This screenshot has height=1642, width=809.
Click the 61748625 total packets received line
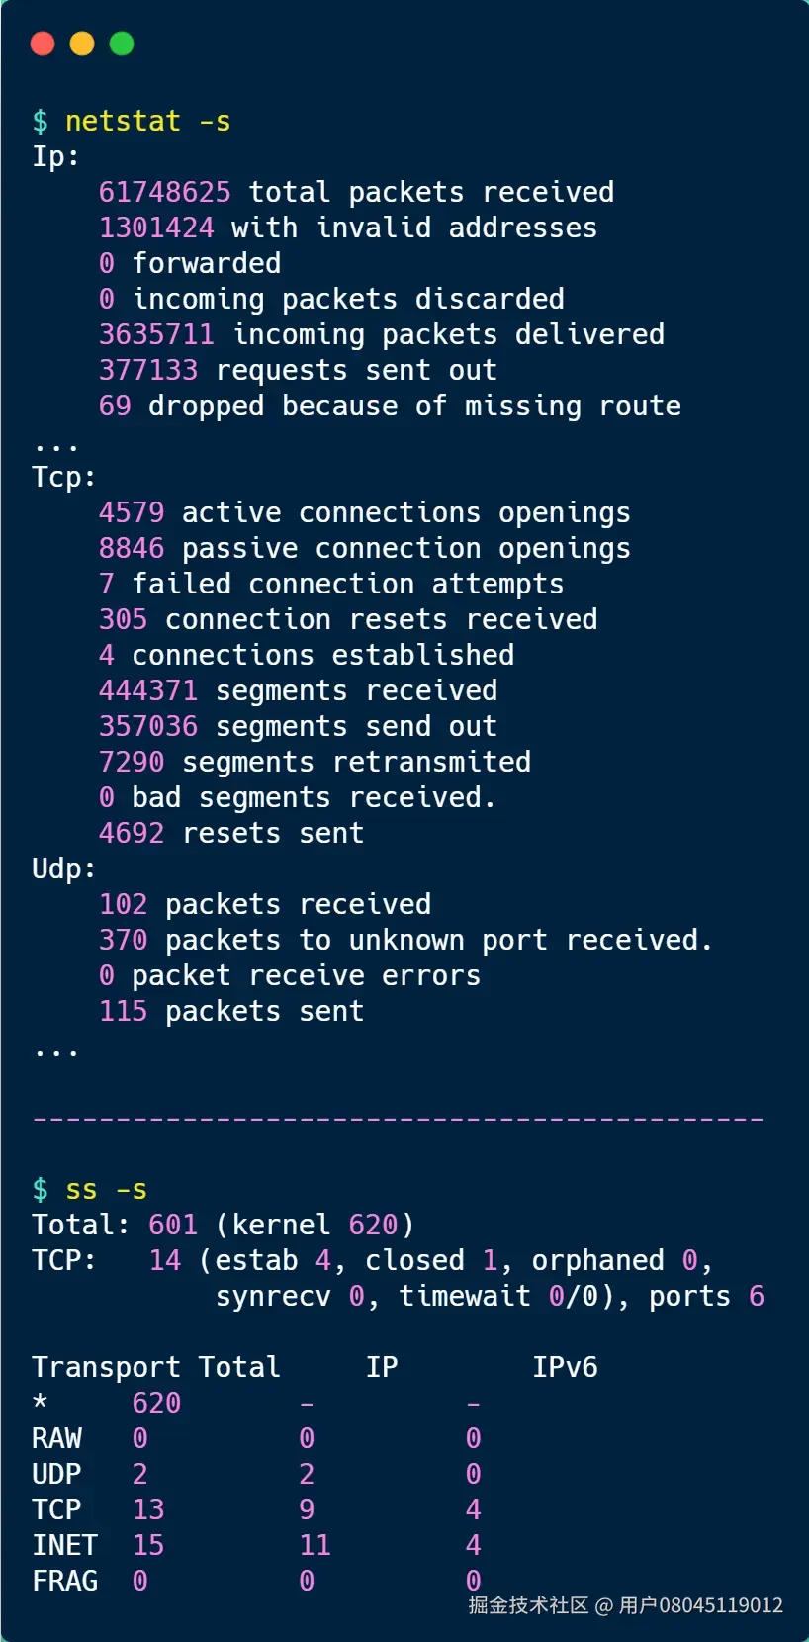tap(356, 192)
